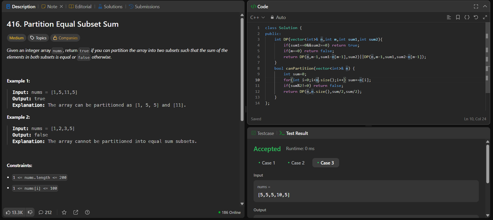Click code line 8 canPartition declaration
Viewport: 493px width, 220px height.
pyautogui.click(x=314, y=68)
